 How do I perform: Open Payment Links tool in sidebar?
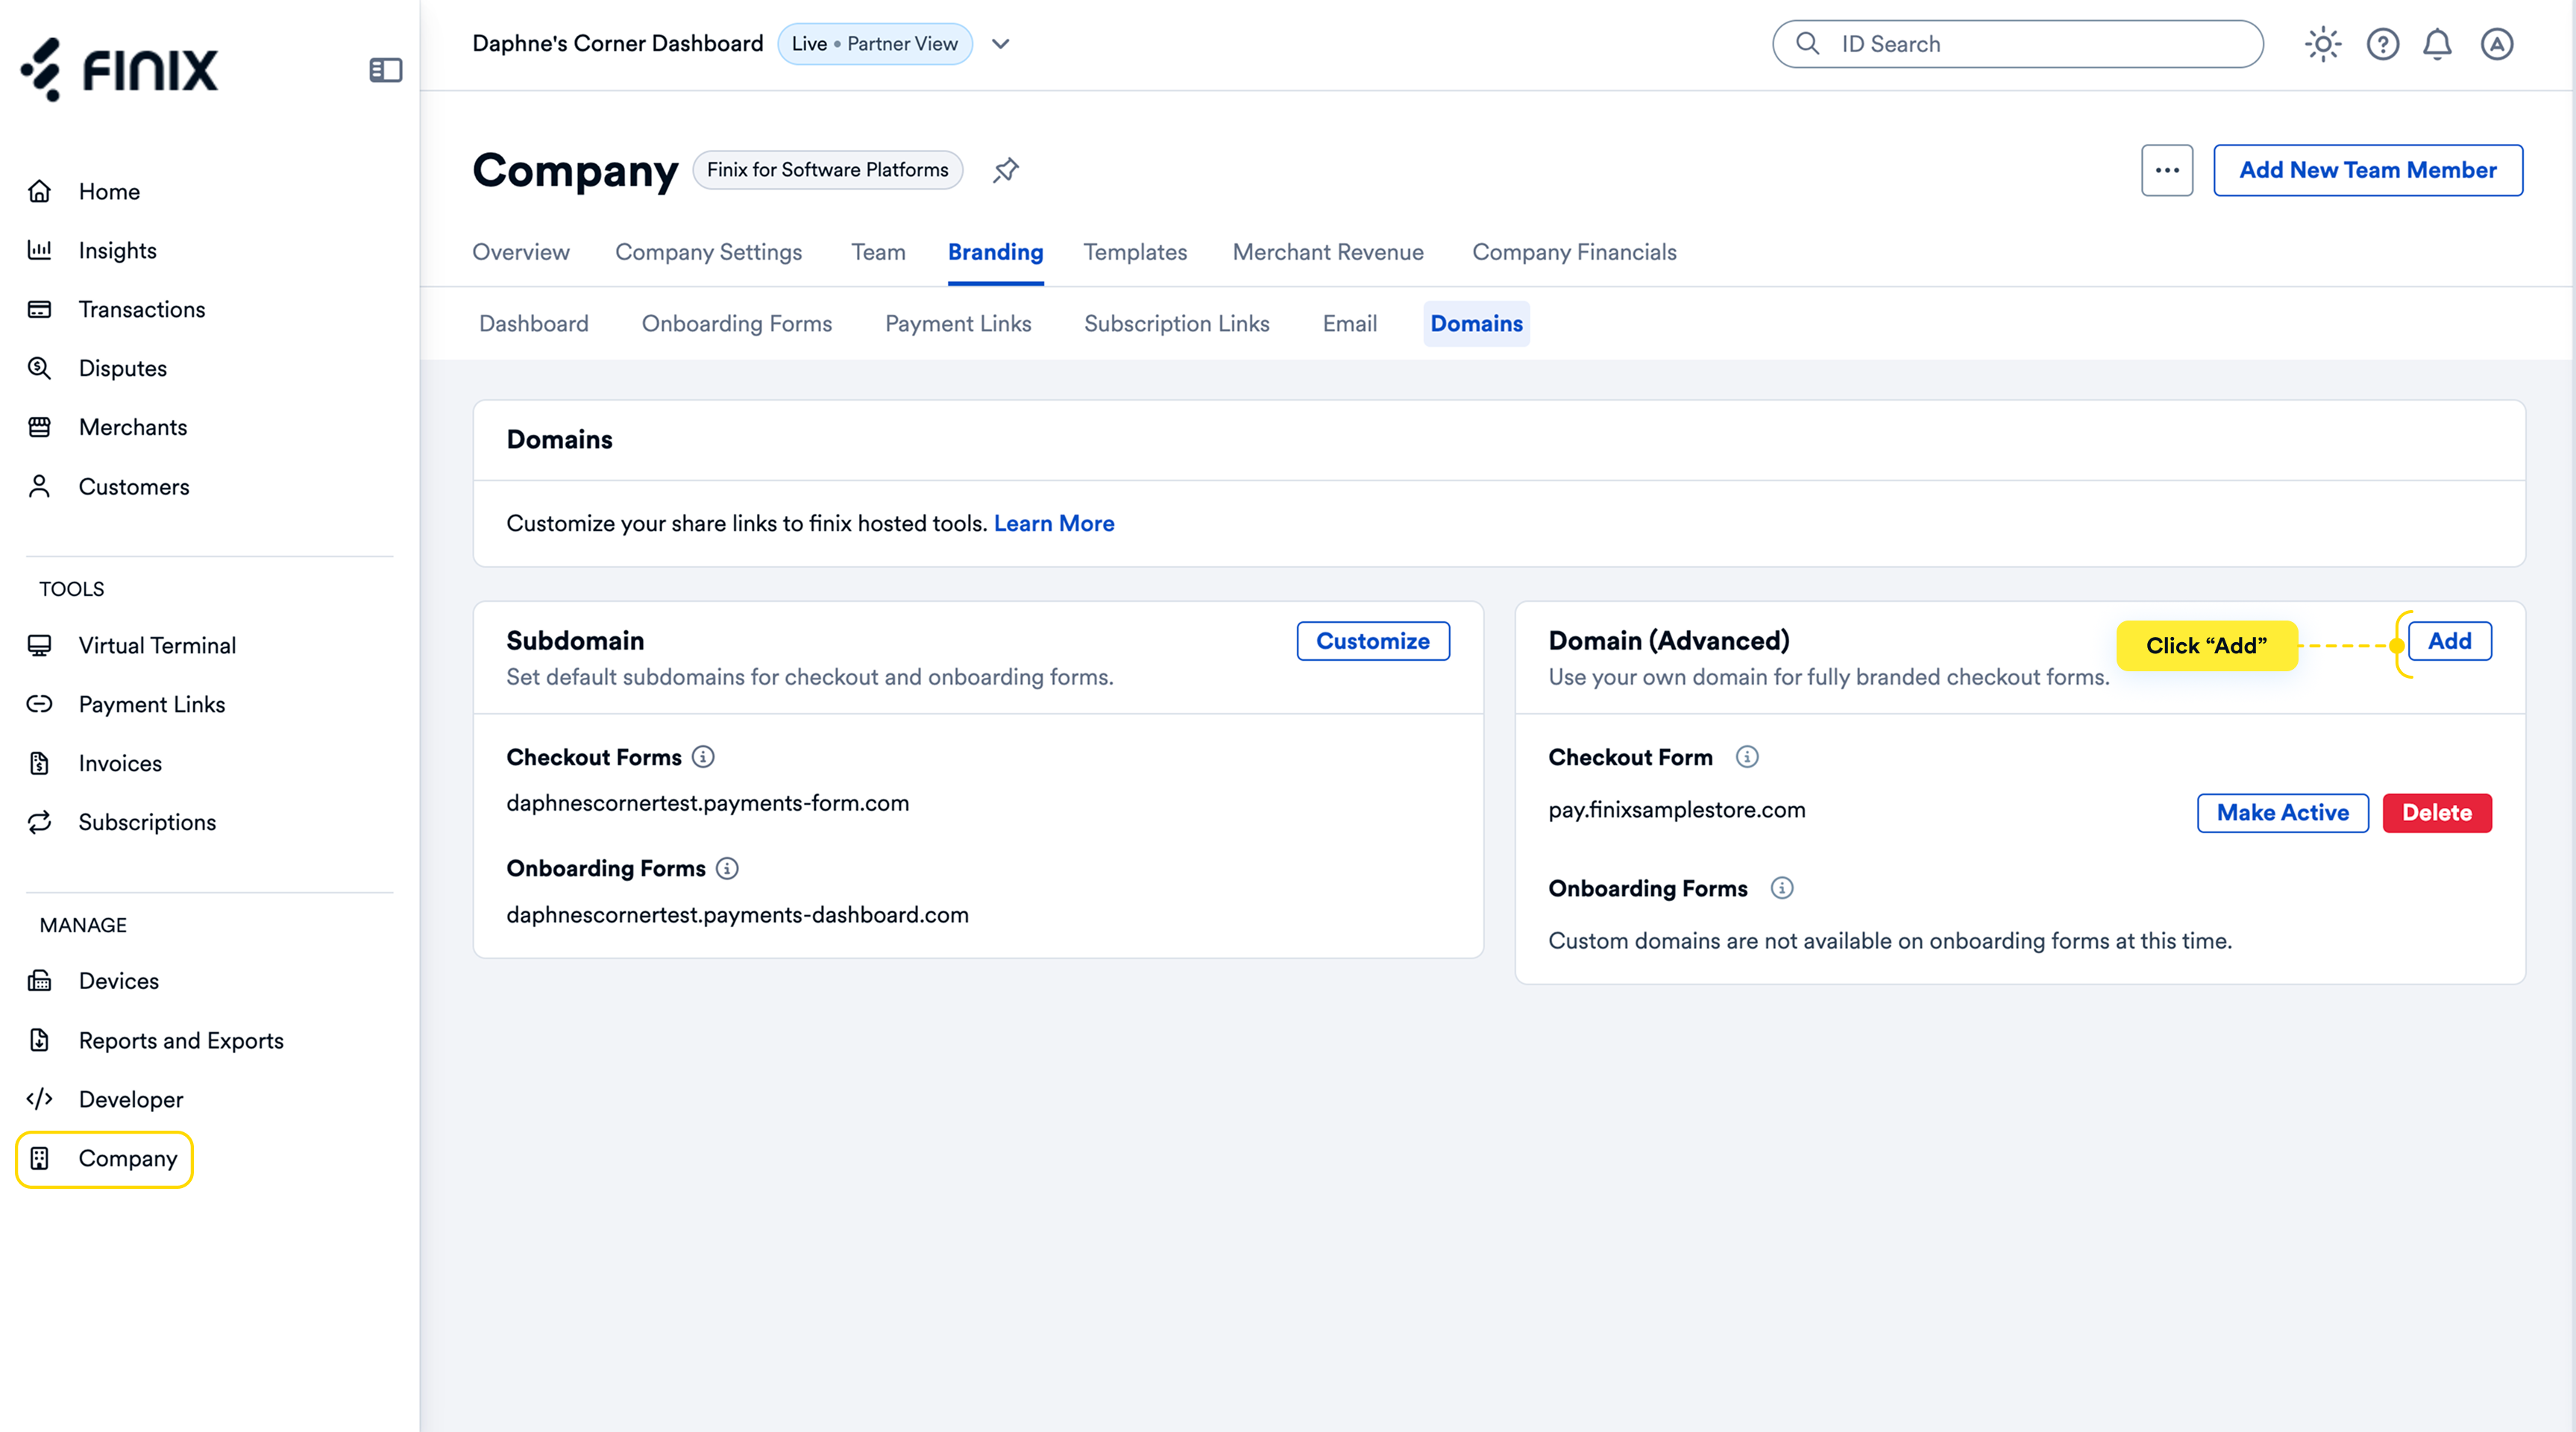click(151, 704)
